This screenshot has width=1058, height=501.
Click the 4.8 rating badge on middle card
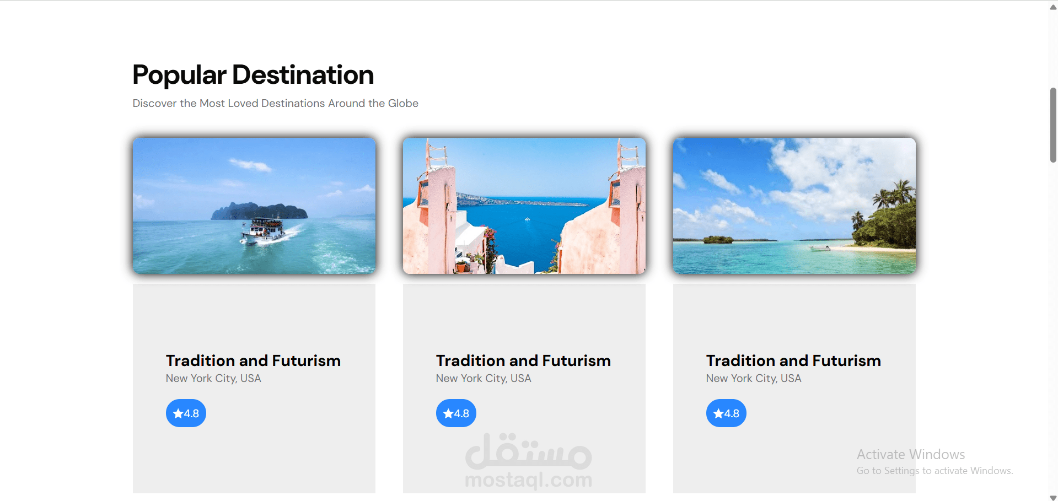456,413
